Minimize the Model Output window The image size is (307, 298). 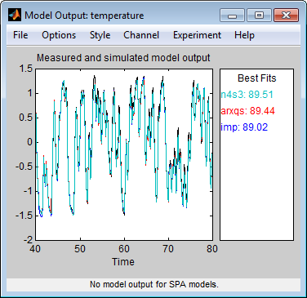pyautogui.click(x=232, y=15)
